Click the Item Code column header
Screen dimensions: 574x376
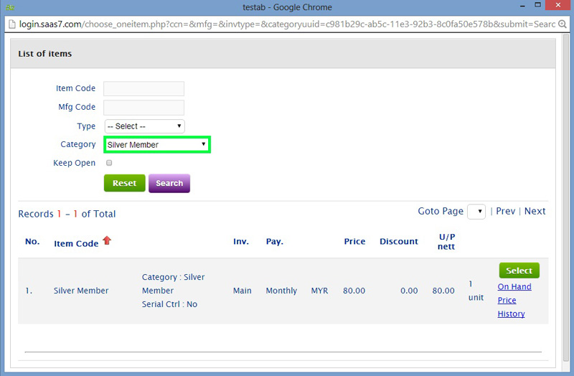[x=76, y=243]
